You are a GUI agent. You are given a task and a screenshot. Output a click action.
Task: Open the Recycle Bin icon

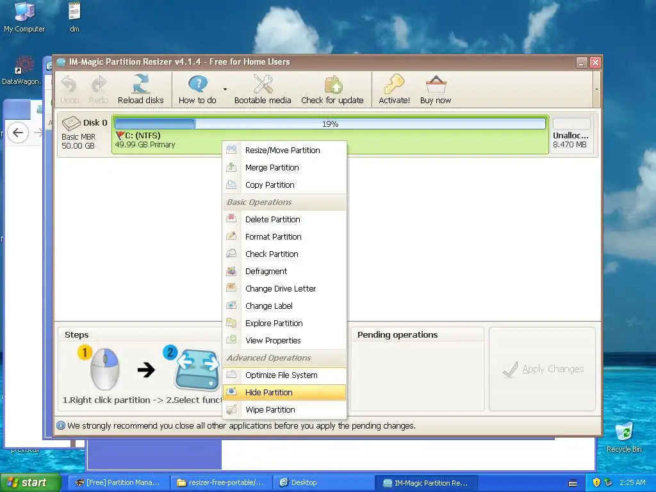(x=624, y=437)
